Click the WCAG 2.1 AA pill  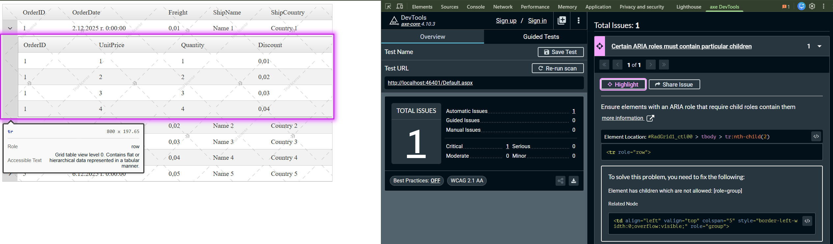(467, 181)
